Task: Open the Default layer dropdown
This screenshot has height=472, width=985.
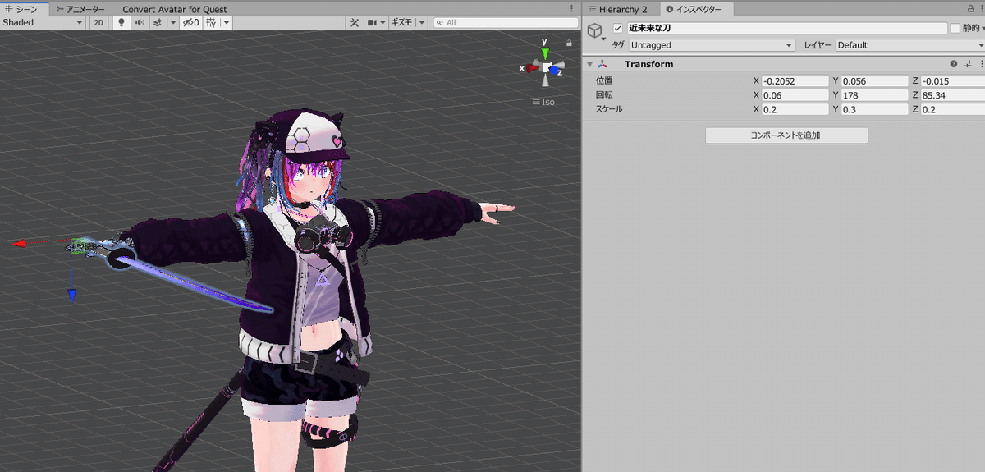Action: pos(910,45)
